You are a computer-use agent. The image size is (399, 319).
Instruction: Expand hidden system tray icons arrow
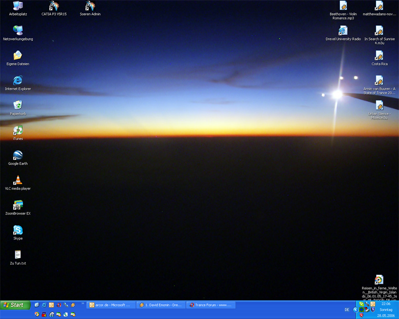click(355, 310)
